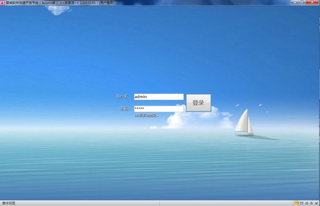320x206 pixels.
Task: Focus the masked password field
Action: tap(159, 109)
